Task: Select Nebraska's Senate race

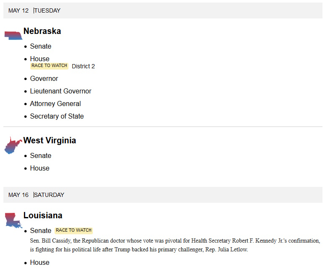Action: tap(41, 46)
